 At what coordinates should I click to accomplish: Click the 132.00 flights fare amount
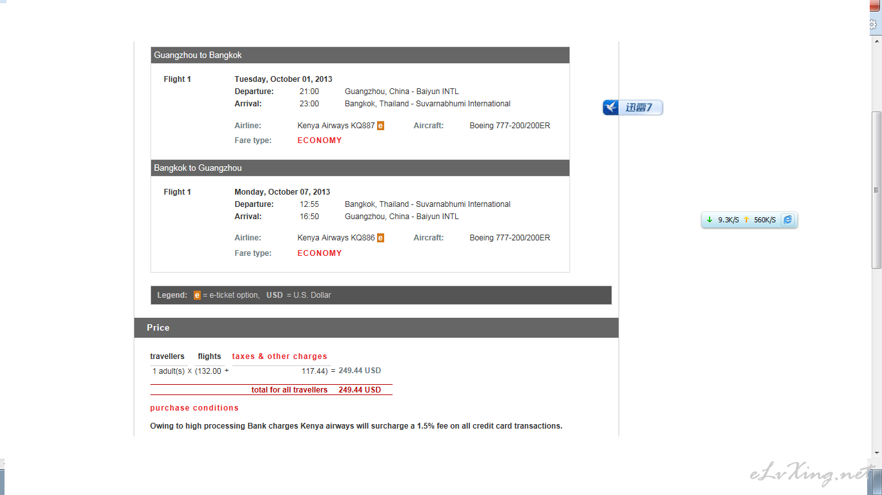(210, 371)
